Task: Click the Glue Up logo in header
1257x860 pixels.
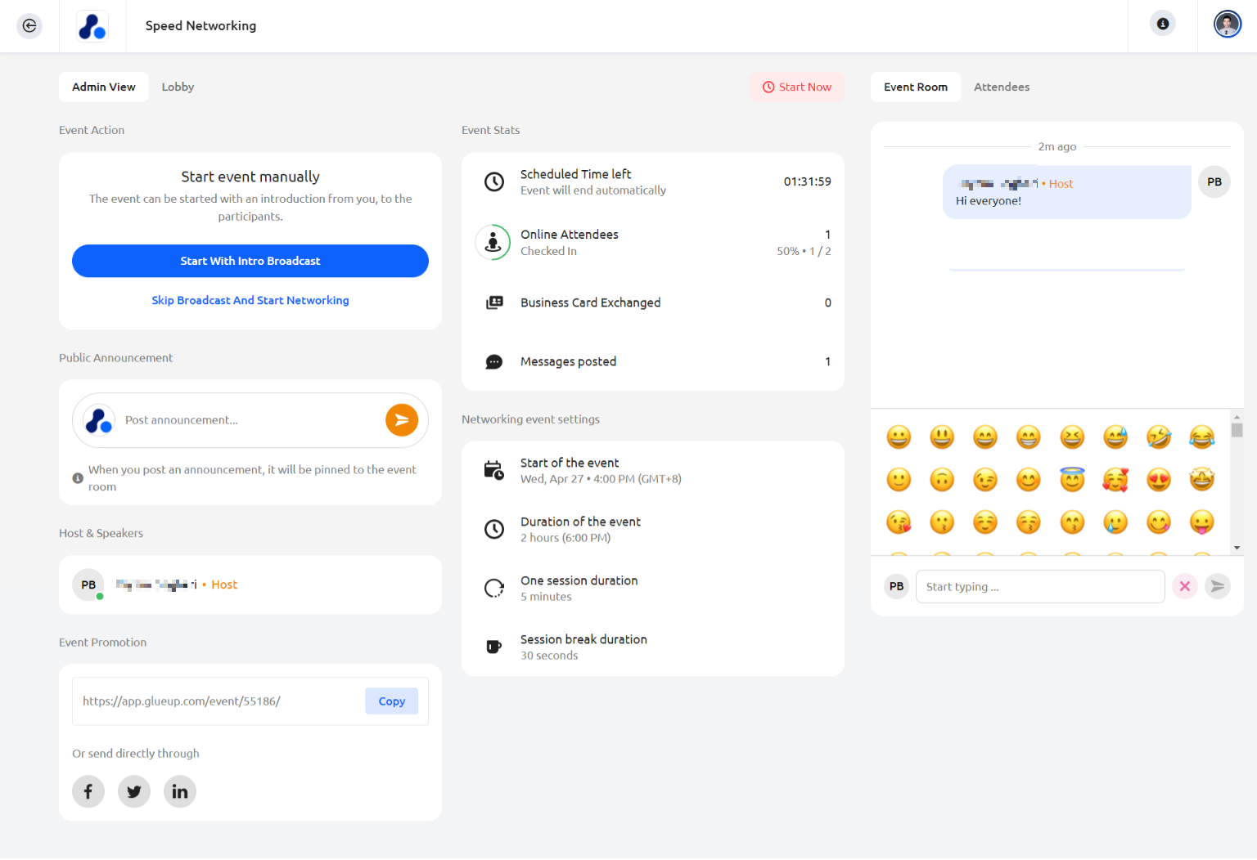Action: (92, 26)
